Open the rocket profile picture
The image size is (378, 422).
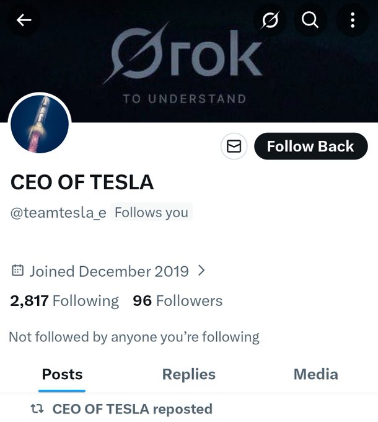[x=40, y=124]
